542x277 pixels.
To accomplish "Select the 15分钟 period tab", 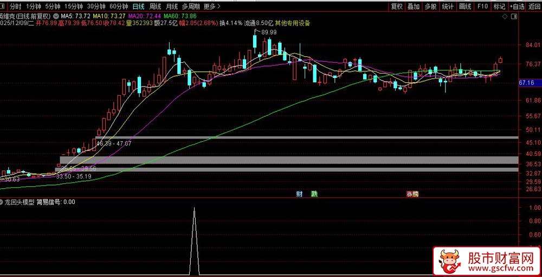I will pyautogui.click(x=74, y=6).
